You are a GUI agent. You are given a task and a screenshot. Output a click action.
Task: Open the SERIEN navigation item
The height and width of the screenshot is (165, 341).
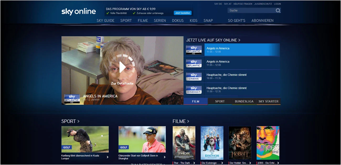(160, 20)
